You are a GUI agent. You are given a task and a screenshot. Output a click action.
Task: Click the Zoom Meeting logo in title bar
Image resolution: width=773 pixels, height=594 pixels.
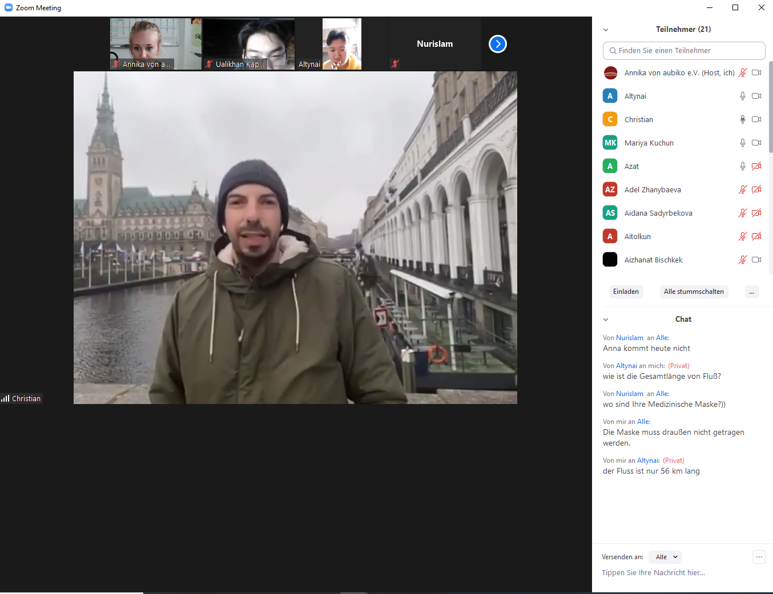(8, 7)
